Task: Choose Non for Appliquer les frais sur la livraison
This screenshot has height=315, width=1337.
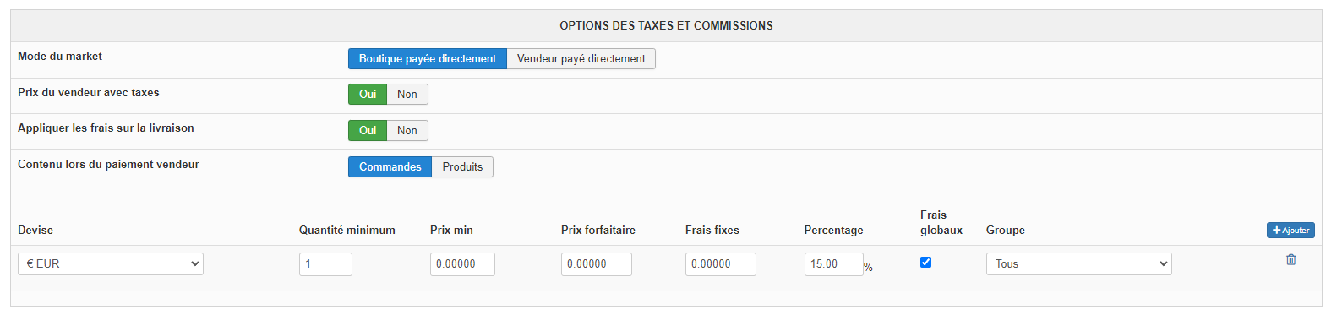Action: pyautogui.click(x=407, y=130)
